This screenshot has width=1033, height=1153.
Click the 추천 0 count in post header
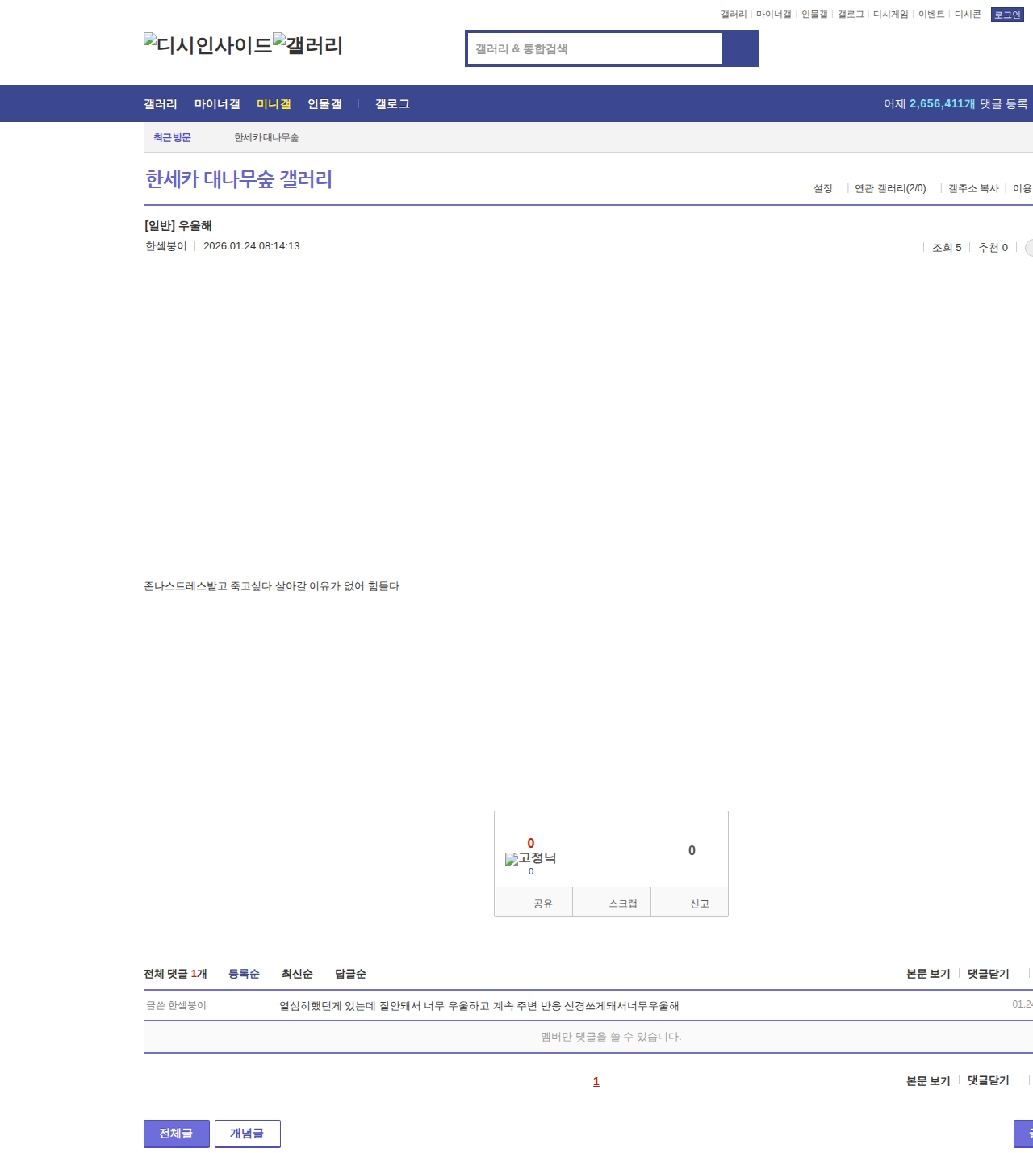(x=993, y=248)
